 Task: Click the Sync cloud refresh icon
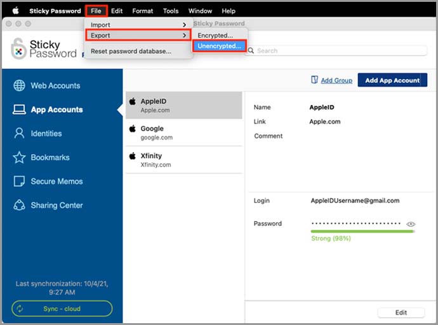pos(20,309)
